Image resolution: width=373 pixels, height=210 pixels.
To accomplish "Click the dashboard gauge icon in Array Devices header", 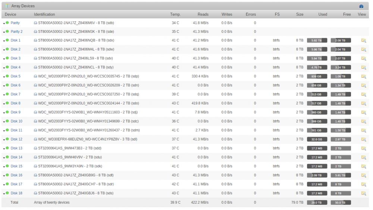I will [x=361, y=6].
